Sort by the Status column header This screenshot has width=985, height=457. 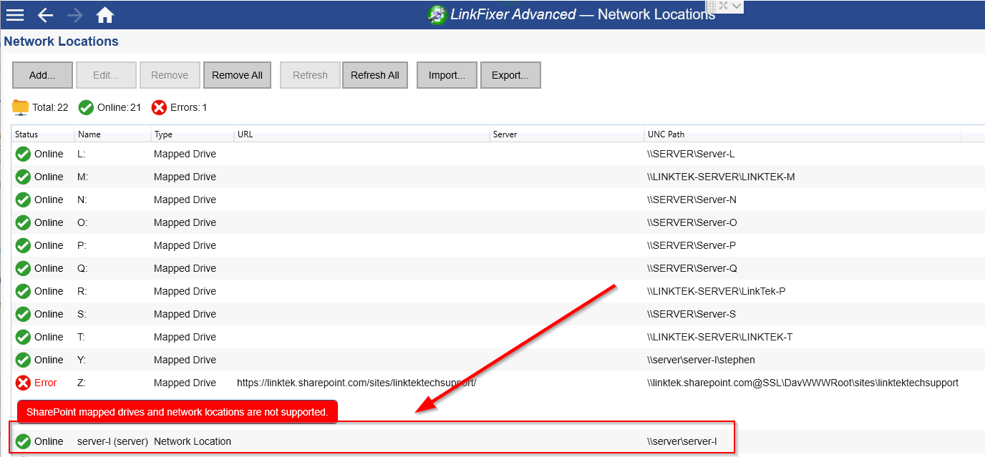point(43,134)
